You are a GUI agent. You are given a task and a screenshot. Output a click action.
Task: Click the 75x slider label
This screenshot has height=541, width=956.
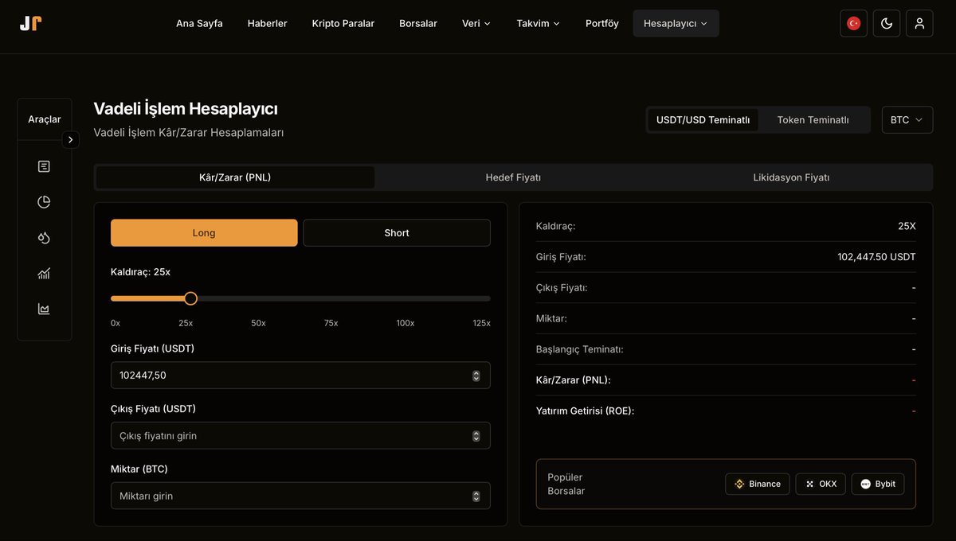pyautogui.click(x=331, y=323)
